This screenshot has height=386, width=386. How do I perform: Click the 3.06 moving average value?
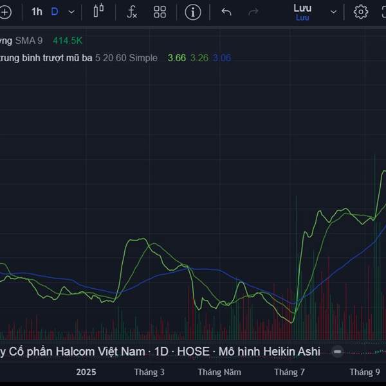[222, 58]
